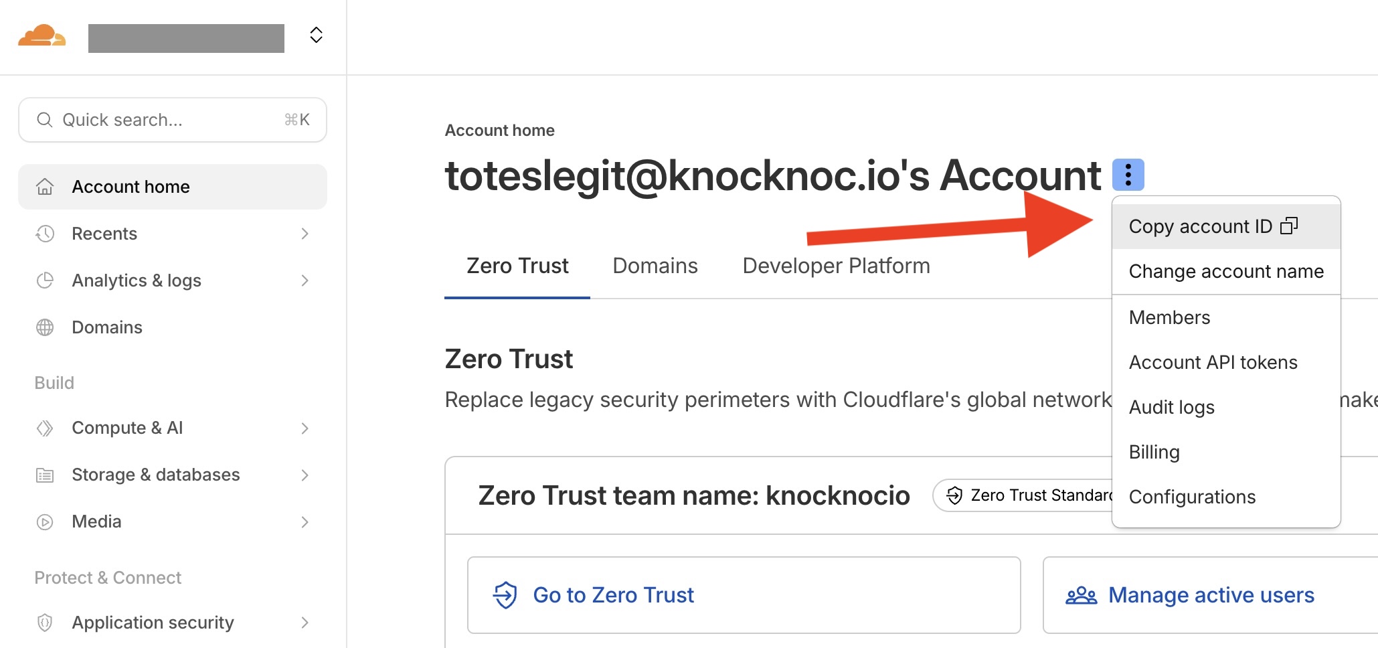The height and width of the screenshot is (648, 1378).
Task: Click the Media play icon
Action: (x=45, y=521)
